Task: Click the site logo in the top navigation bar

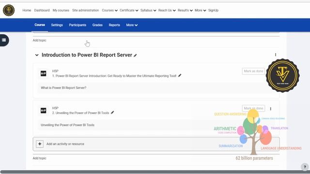Action: 9,10
